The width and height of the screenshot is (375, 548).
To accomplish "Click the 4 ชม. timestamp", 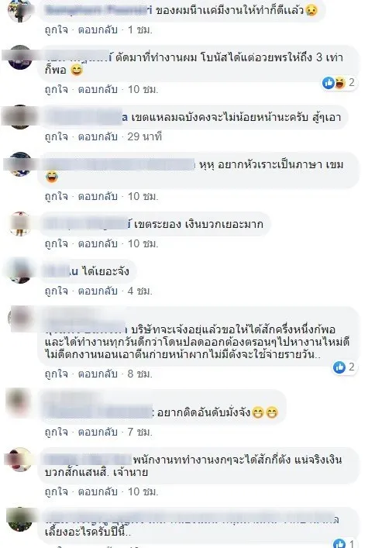I will [139, 291].
